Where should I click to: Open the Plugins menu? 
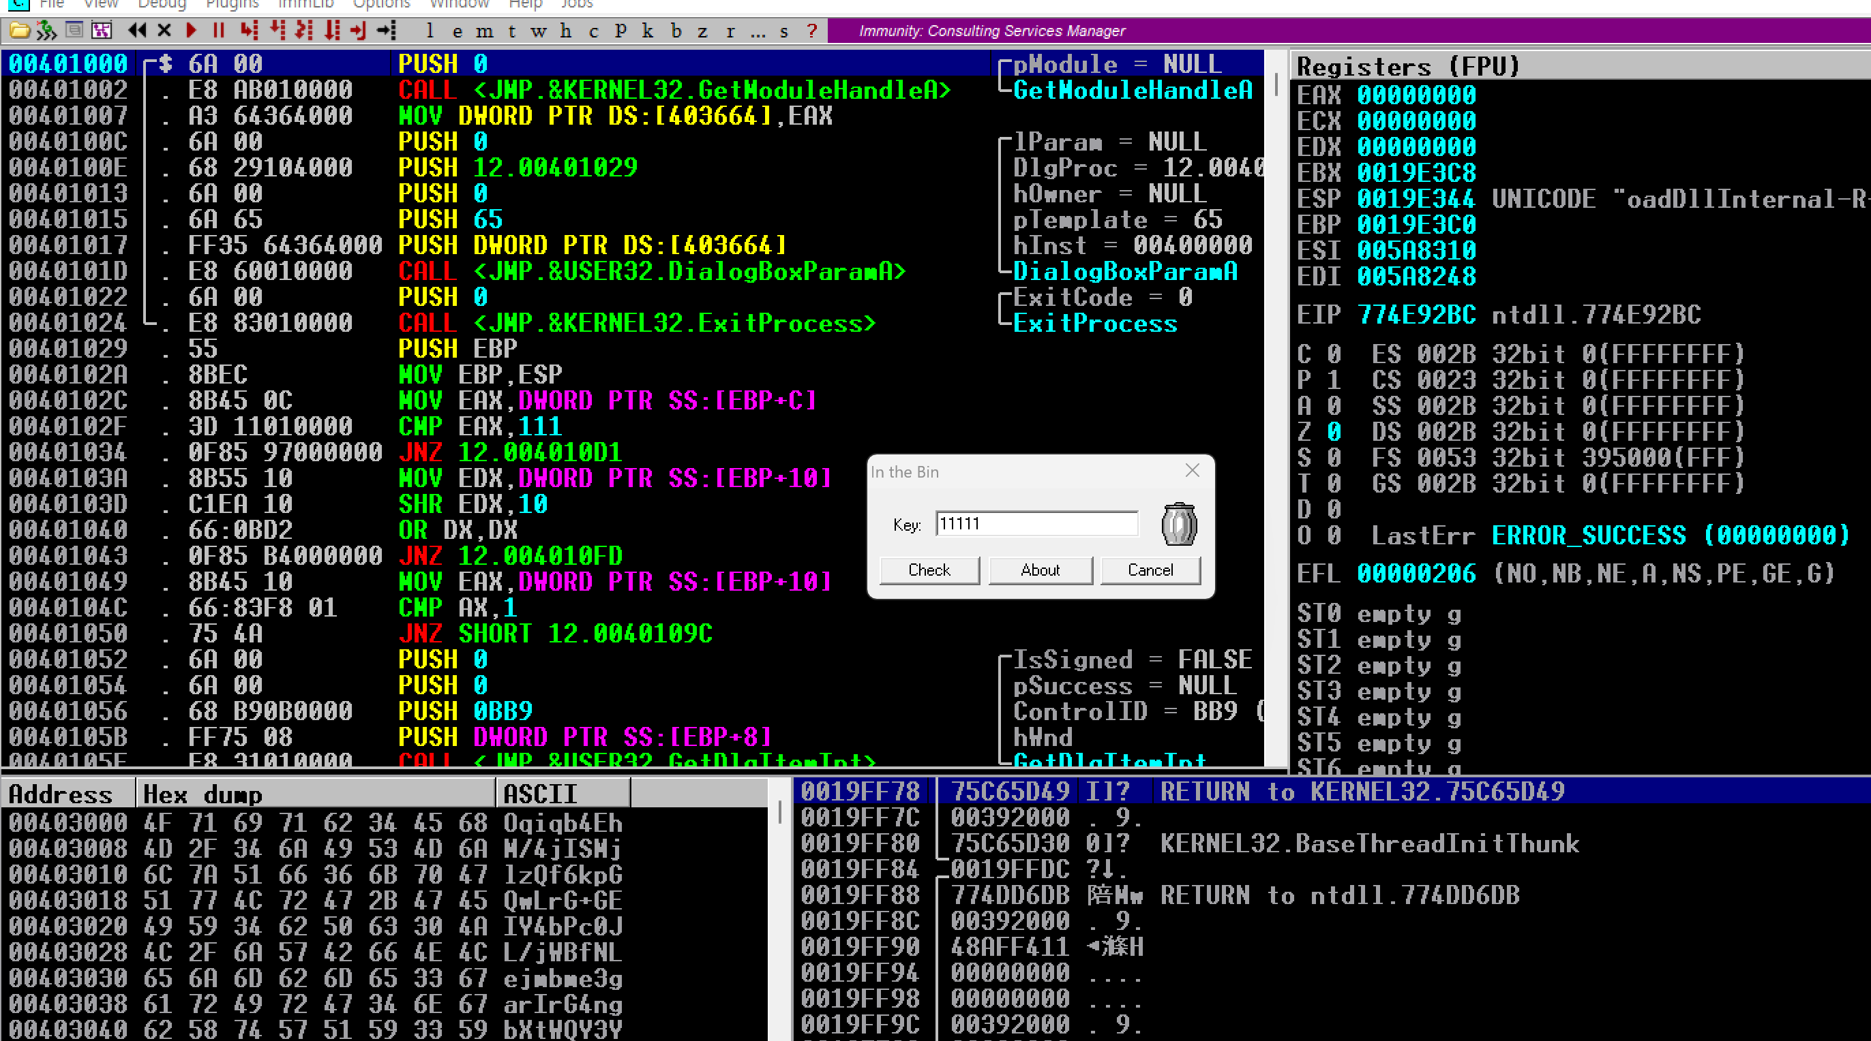(x=232, y=4)
